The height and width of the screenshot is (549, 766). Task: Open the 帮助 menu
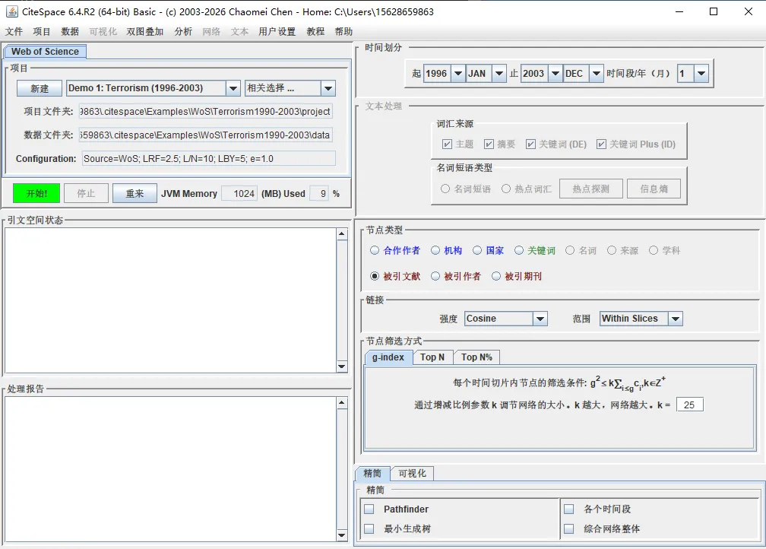(343, 31)
